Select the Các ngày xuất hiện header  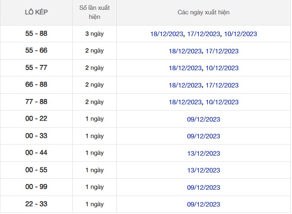point(203,12)
